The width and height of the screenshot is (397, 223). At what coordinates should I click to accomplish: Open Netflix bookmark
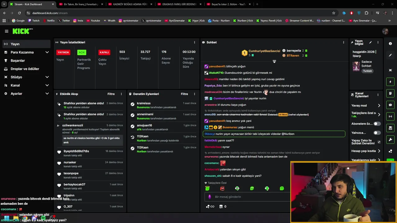(x=49, y=21)
